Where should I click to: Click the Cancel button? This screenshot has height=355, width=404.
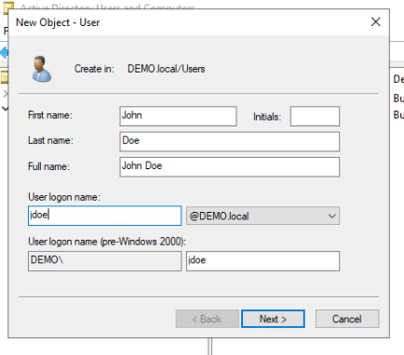pos(347,319)
